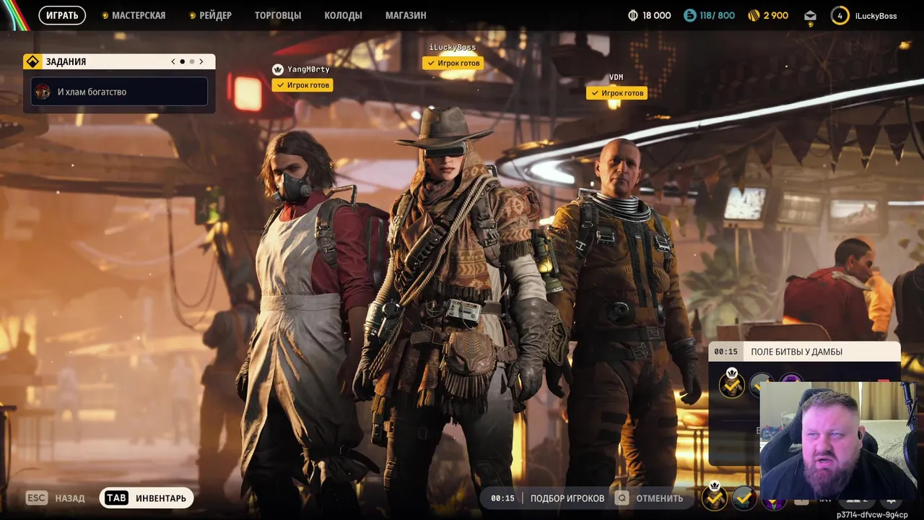Viewport: 924px width, 520px height.
Task: Click the 00:15 matchmaking timer in bottom bar
Action: (x=502, y=498)
